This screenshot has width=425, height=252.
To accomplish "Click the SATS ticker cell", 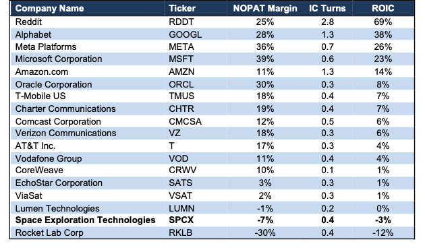I will 180,183.
